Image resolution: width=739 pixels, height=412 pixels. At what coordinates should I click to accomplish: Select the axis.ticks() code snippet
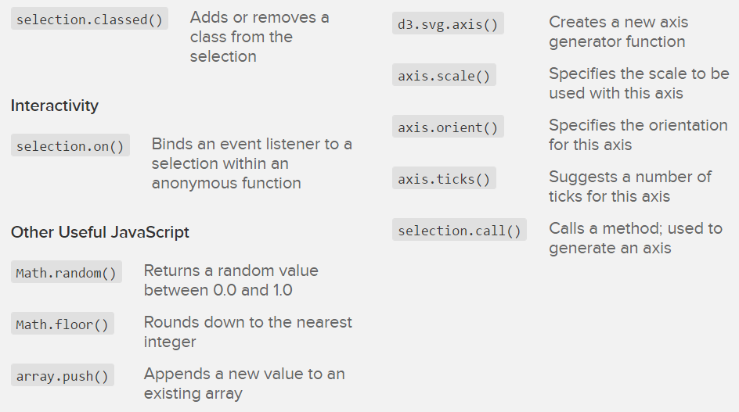coord(443,179)
